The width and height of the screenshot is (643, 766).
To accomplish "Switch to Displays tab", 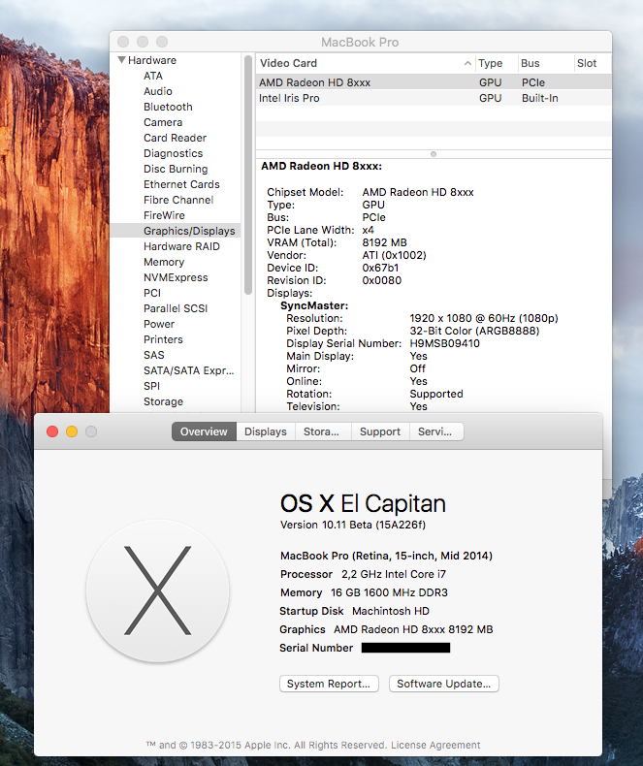I will click(266, 431).
